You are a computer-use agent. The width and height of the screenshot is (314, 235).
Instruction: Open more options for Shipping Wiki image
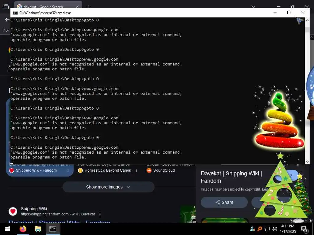[x=68, y=170]
